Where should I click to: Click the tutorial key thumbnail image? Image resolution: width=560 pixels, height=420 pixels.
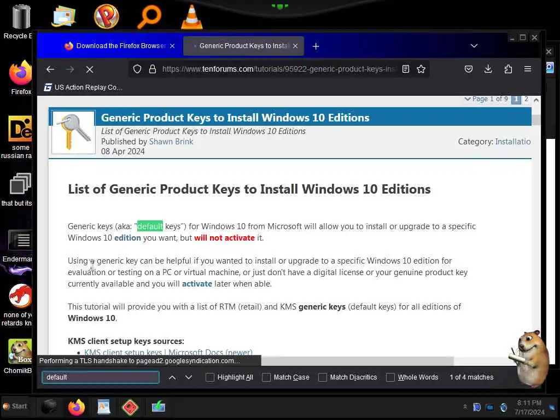74,132
